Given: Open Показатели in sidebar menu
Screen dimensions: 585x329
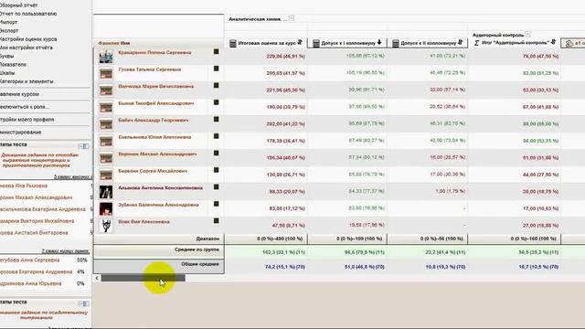Looking at the screenshot, I should click(13, 64).
